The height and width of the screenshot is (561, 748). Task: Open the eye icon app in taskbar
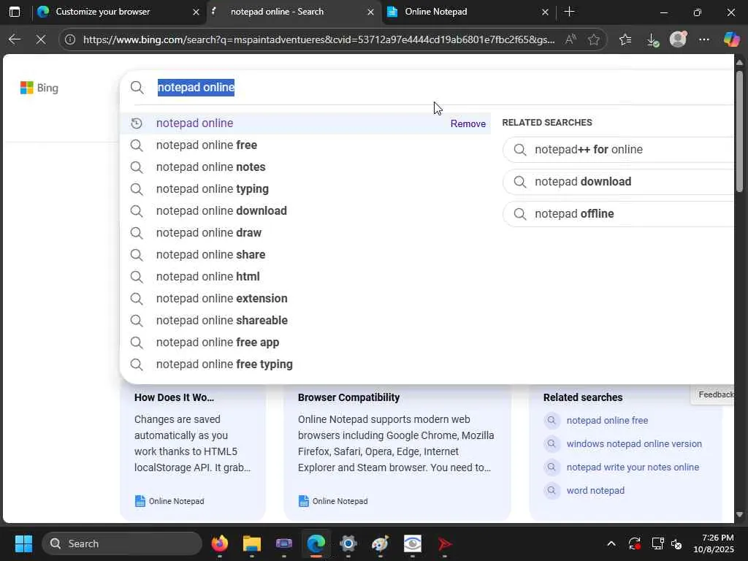point(412,543)
